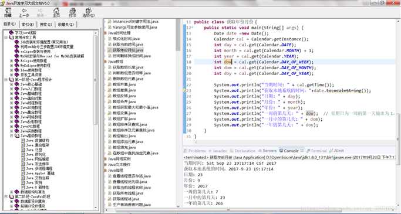Open the 获取数组长度.java file
The image size is (401, 214).
(x=128, y=67)
